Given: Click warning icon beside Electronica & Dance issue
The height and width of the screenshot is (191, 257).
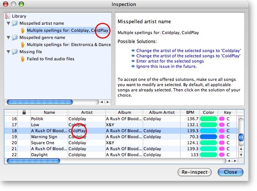Looking at the screenshot, I should [x=23, y=45].
